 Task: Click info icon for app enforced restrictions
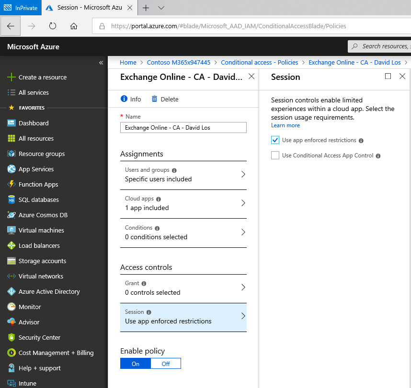(x=361, y=141)
